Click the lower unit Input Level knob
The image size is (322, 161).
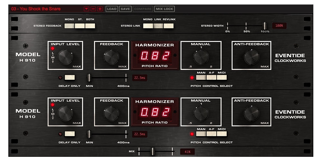point(65,114)
